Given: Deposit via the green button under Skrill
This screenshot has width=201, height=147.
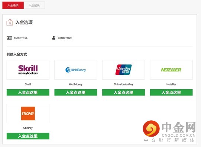Looking at the screenshot, I should click(x=28, y=92).
